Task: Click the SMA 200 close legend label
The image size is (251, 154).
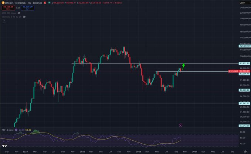Action: [9, 13]
